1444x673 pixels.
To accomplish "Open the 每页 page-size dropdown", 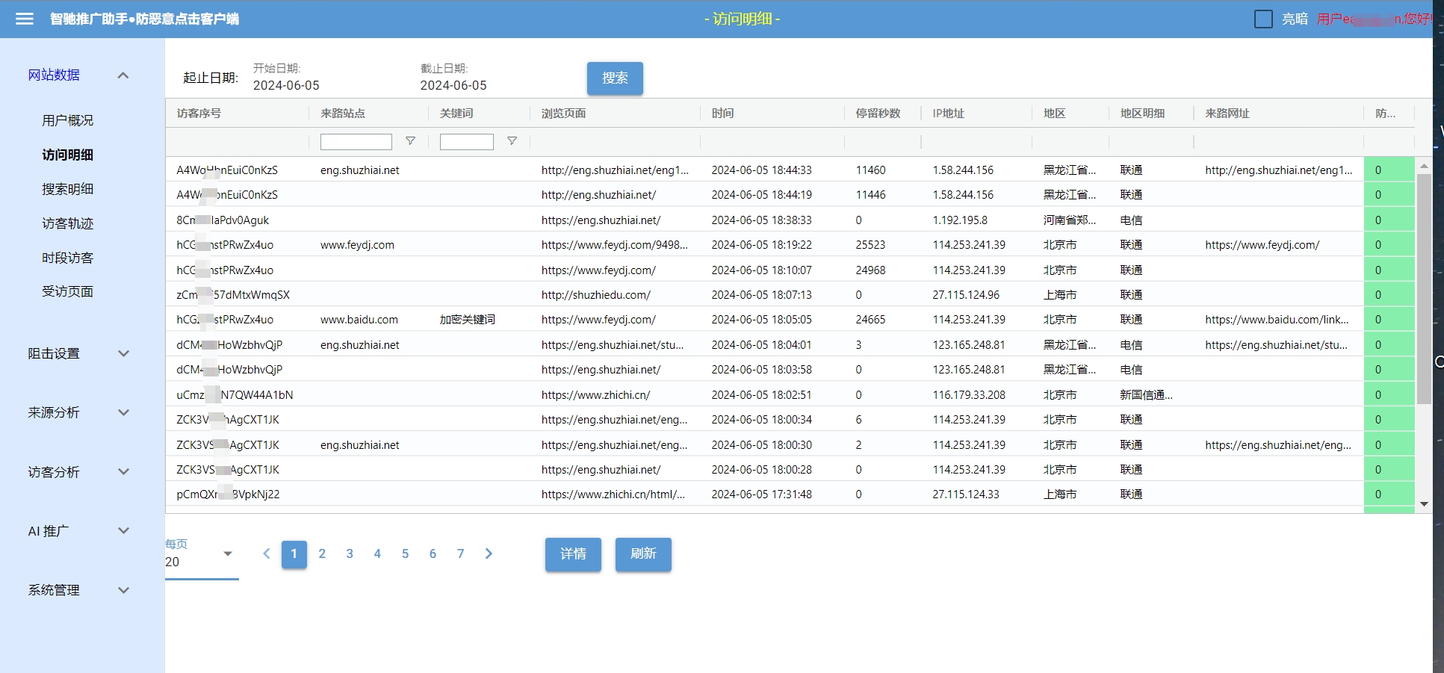I will pyautogui.click(x=201, y=562).
